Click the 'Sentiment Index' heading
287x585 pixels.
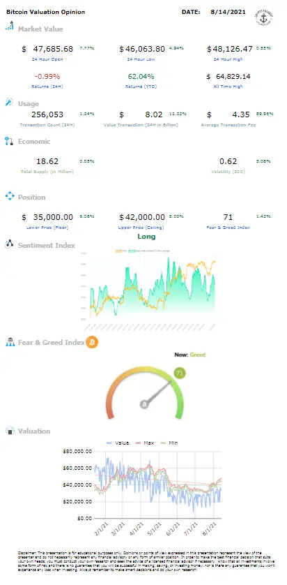47,246
